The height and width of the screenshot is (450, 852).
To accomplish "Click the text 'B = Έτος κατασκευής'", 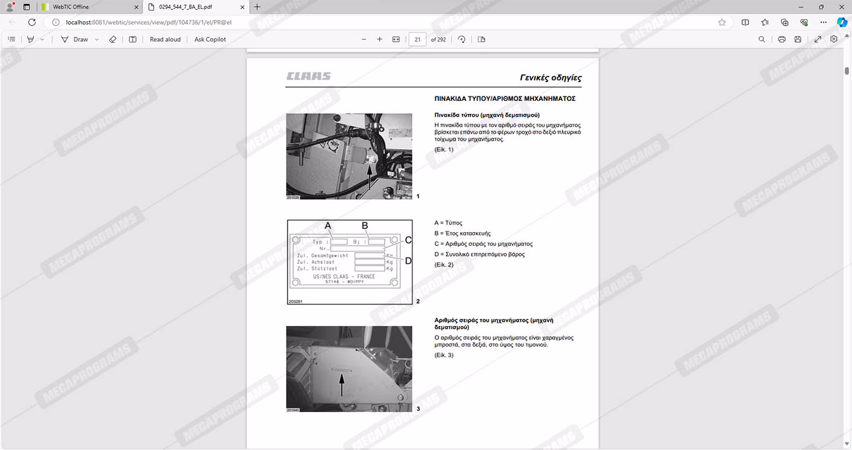I will point(463,233).
